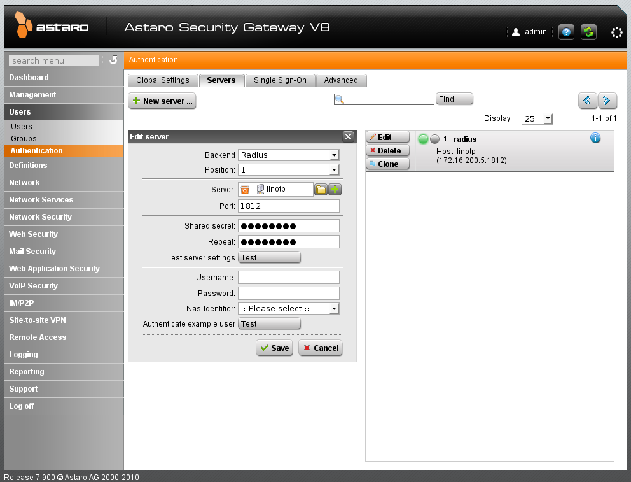
Task: Open the Single Sign-On tab
Action: pyautogui.click(x=280, y=80)
